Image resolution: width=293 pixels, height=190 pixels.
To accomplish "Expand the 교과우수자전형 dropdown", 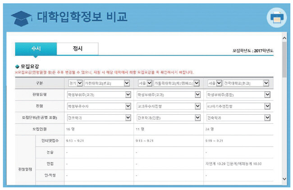I will coord(169,106).
